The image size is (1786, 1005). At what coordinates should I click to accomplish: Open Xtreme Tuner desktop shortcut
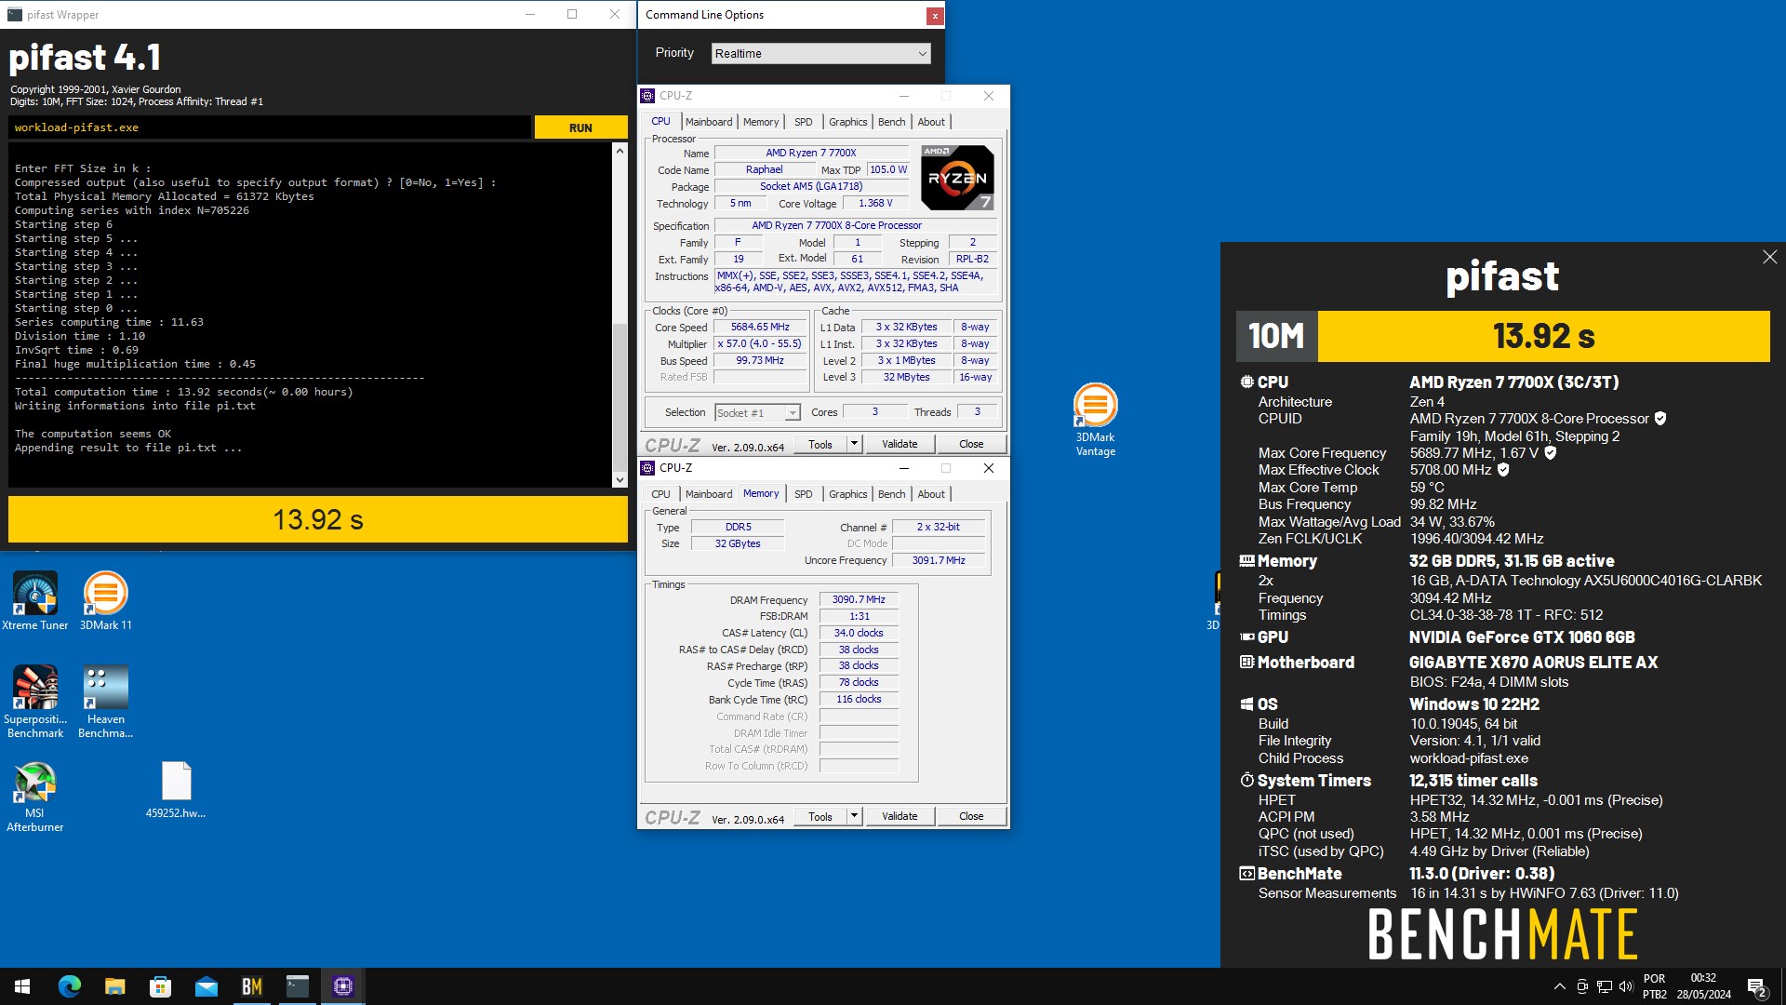pos(35,601)
